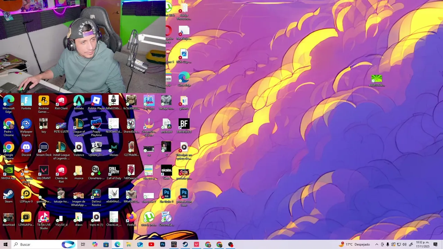Select the NVIDIA App icon

click(x=9, y=172)
